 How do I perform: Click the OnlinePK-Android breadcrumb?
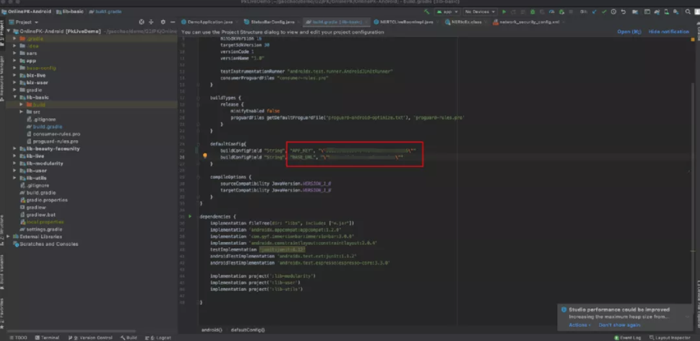coord(27,11)
